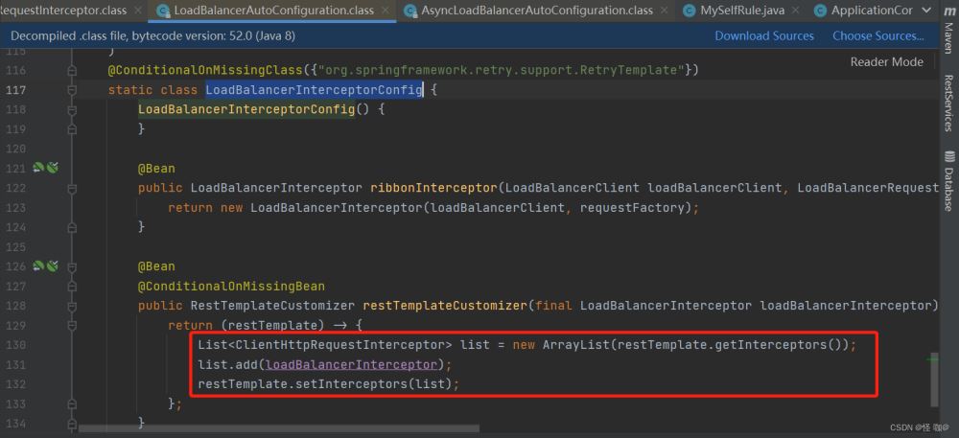Show hidden editor tabs dropdown
The image size is (959, 438).
coord(925,11)
